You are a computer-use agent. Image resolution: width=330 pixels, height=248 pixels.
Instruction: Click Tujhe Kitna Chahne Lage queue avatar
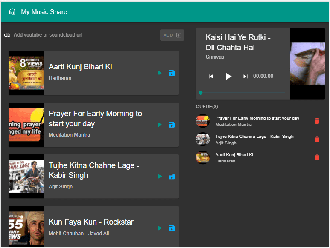(203, 139)
